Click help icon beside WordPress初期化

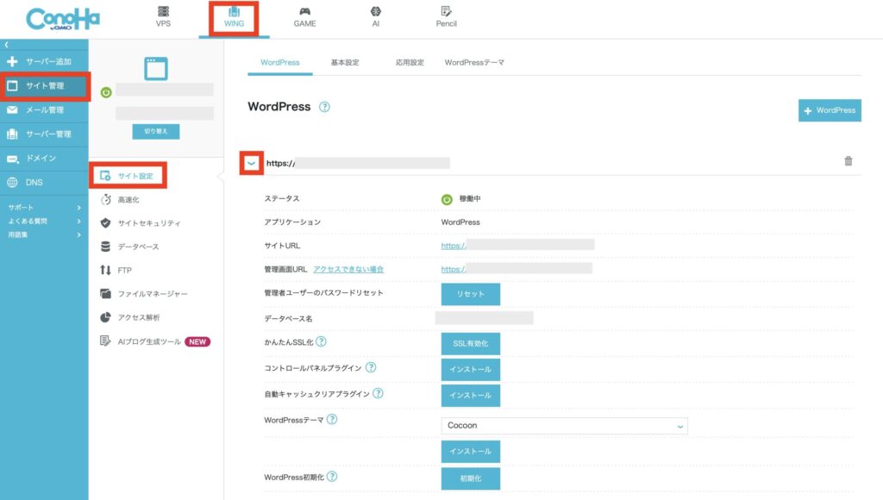332,477
